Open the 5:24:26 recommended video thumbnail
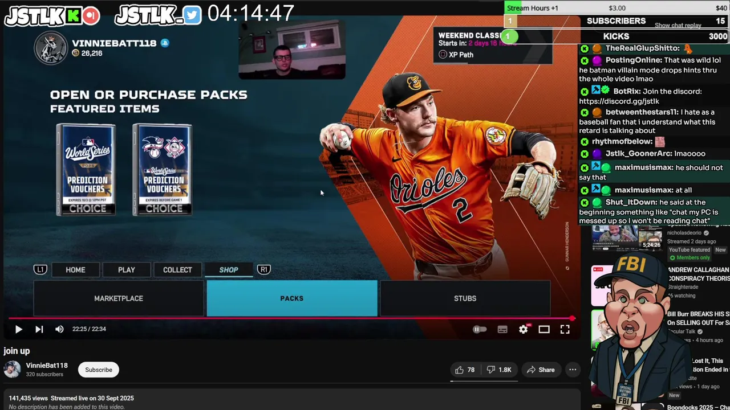730x410 pixels. click(627, 237)
